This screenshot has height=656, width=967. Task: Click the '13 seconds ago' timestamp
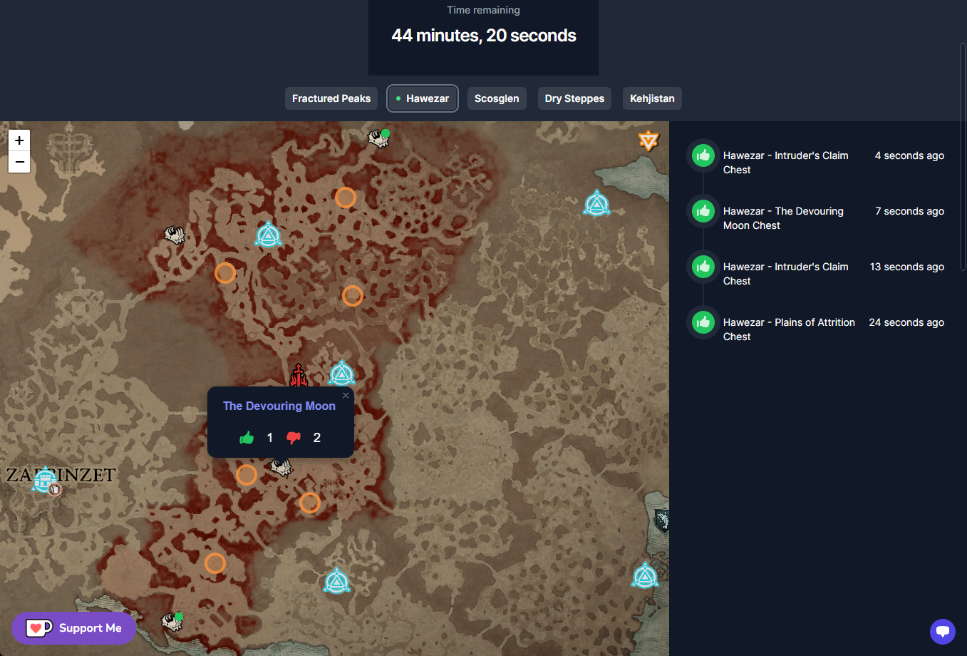pyautogui.click(x=907, y=267)
